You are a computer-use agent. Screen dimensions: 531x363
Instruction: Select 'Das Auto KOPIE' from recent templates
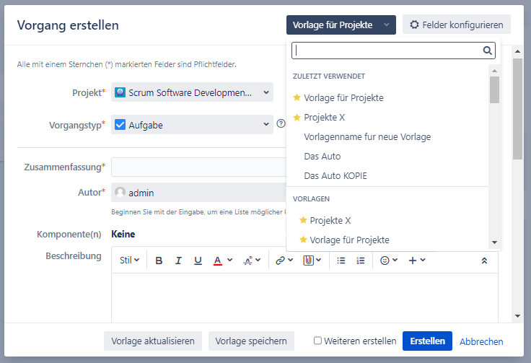[x=336, y=175]
